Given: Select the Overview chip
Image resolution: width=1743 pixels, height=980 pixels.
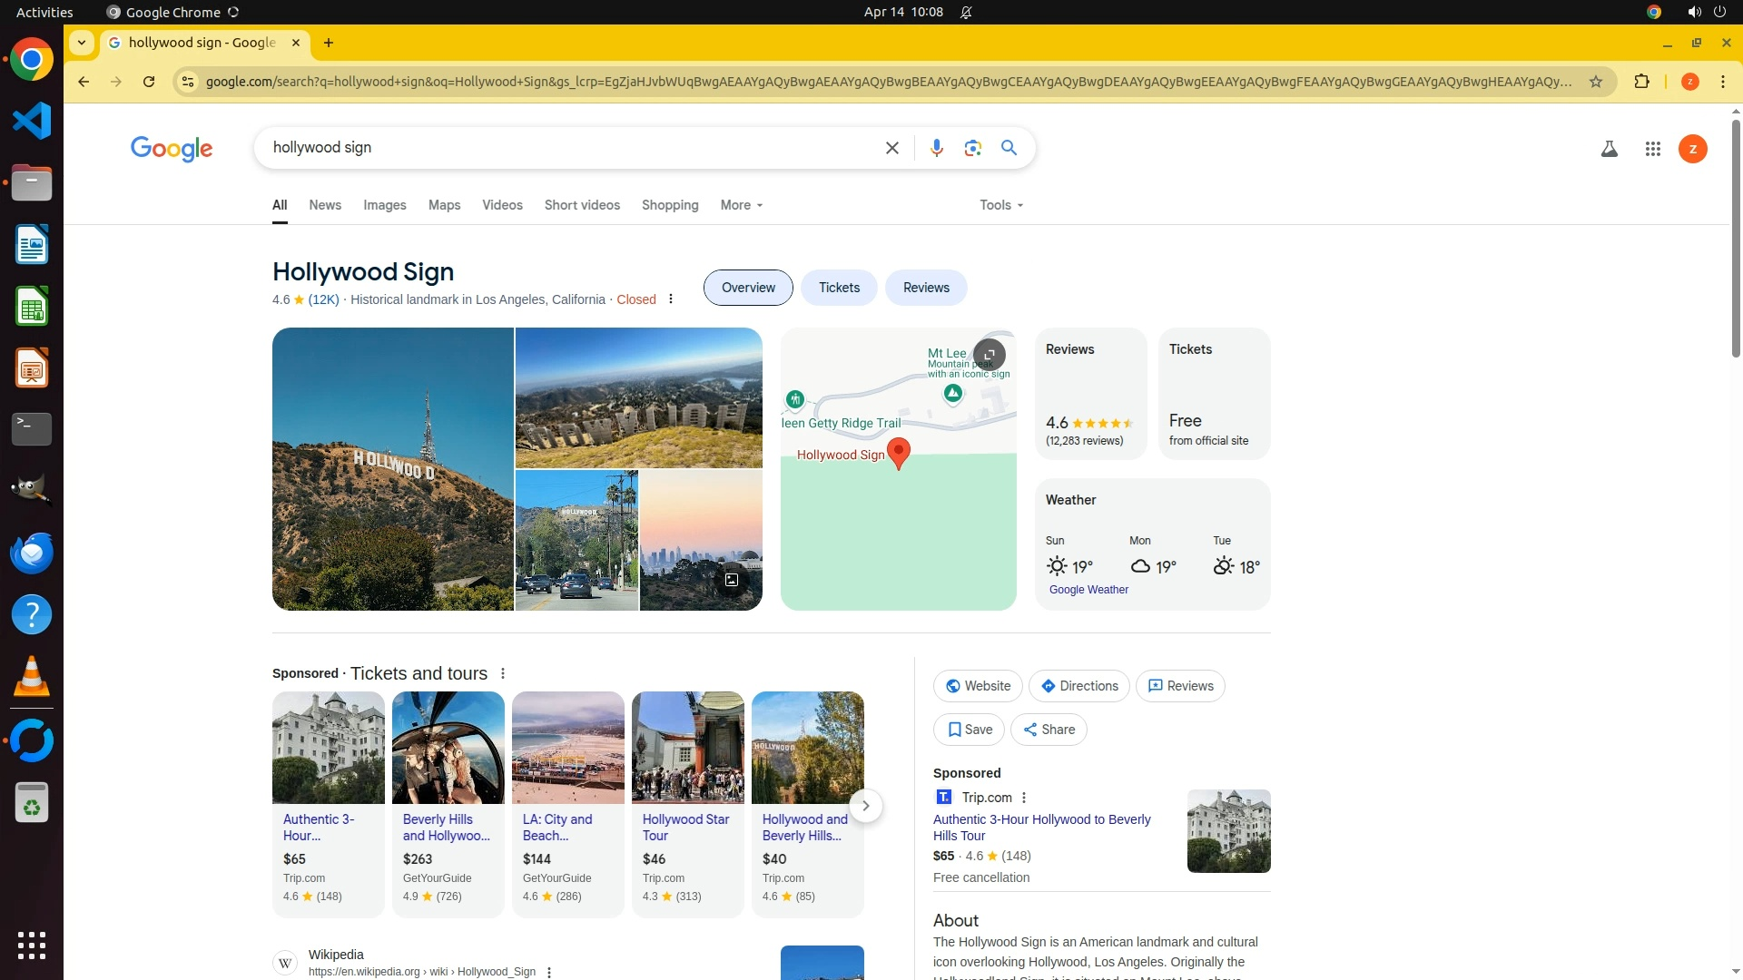Looking at the screenshot, I should click(748, 288).
